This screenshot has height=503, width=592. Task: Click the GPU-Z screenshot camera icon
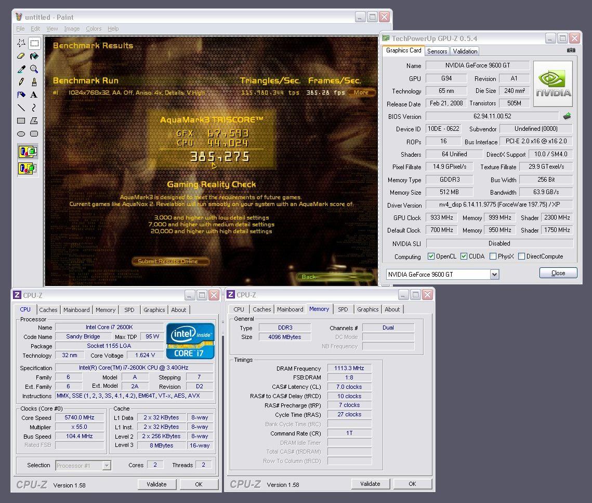[x=571, y=50]
